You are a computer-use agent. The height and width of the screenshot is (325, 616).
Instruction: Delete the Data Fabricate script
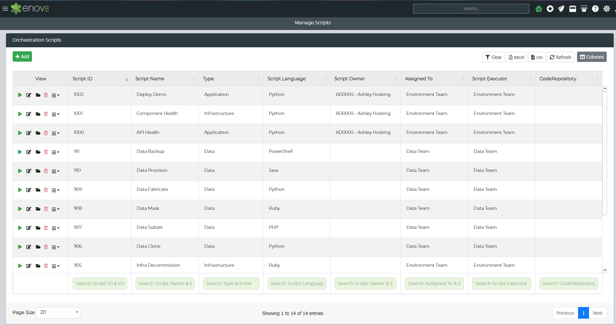(46, 190)
